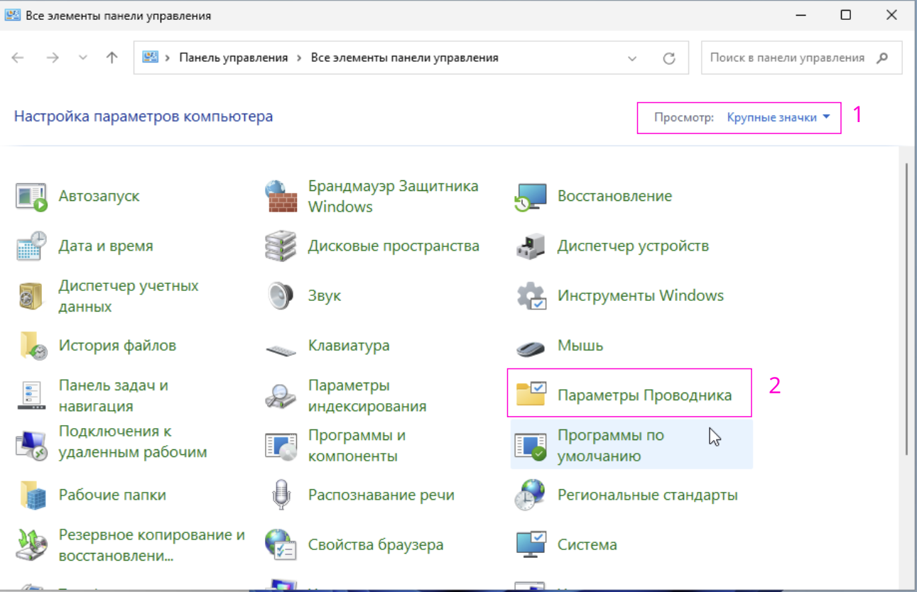Screen dimensions: 917x592
Task: Click Распознавание речи microphone icon
Action: [x=281, y=495]
